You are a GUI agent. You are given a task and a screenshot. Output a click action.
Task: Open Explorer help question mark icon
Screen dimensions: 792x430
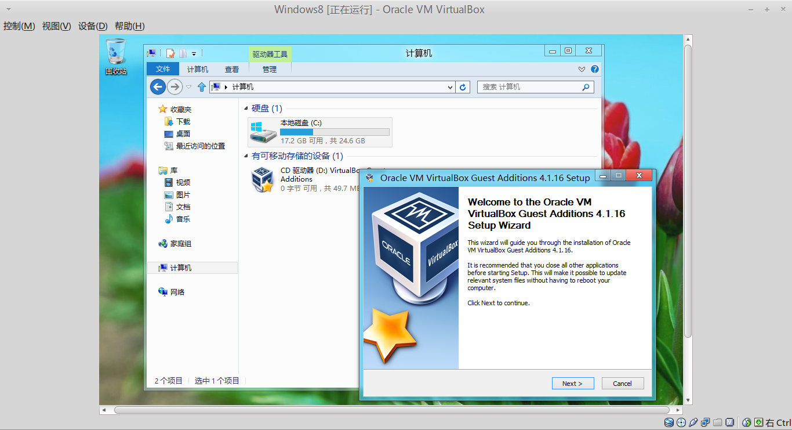click(594, 69)
